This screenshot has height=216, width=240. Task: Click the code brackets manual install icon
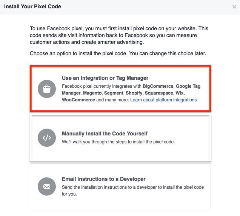pos(47,138)
